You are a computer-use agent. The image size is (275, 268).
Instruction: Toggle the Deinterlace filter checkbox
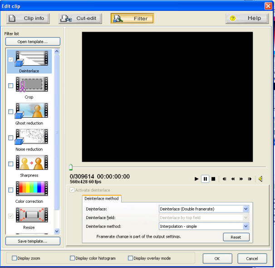[11, 59]
